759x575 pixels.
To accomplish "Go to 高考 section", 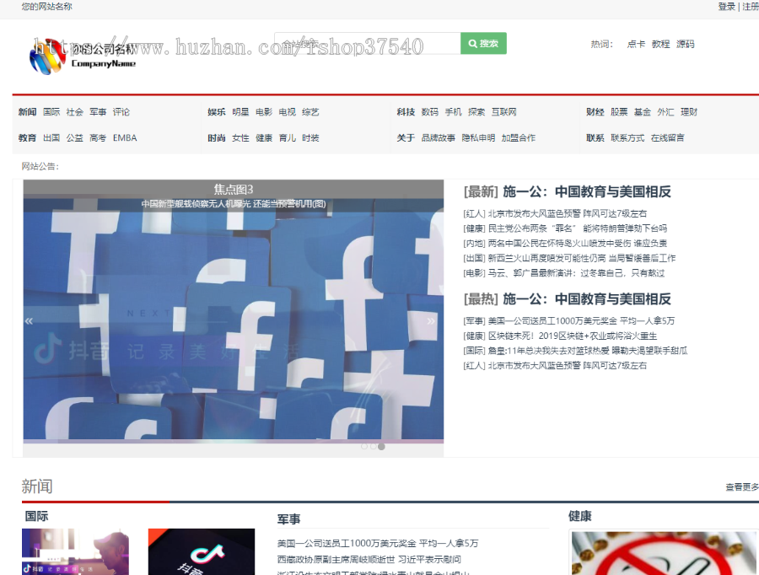I will (x=98, y=138).
